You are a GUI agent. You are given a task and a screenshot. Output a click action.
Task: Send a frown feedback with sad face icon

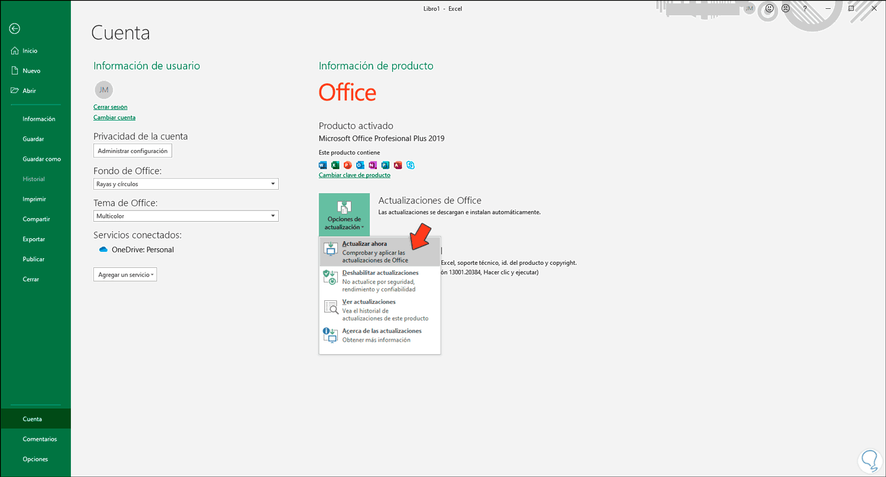(786, 8)
